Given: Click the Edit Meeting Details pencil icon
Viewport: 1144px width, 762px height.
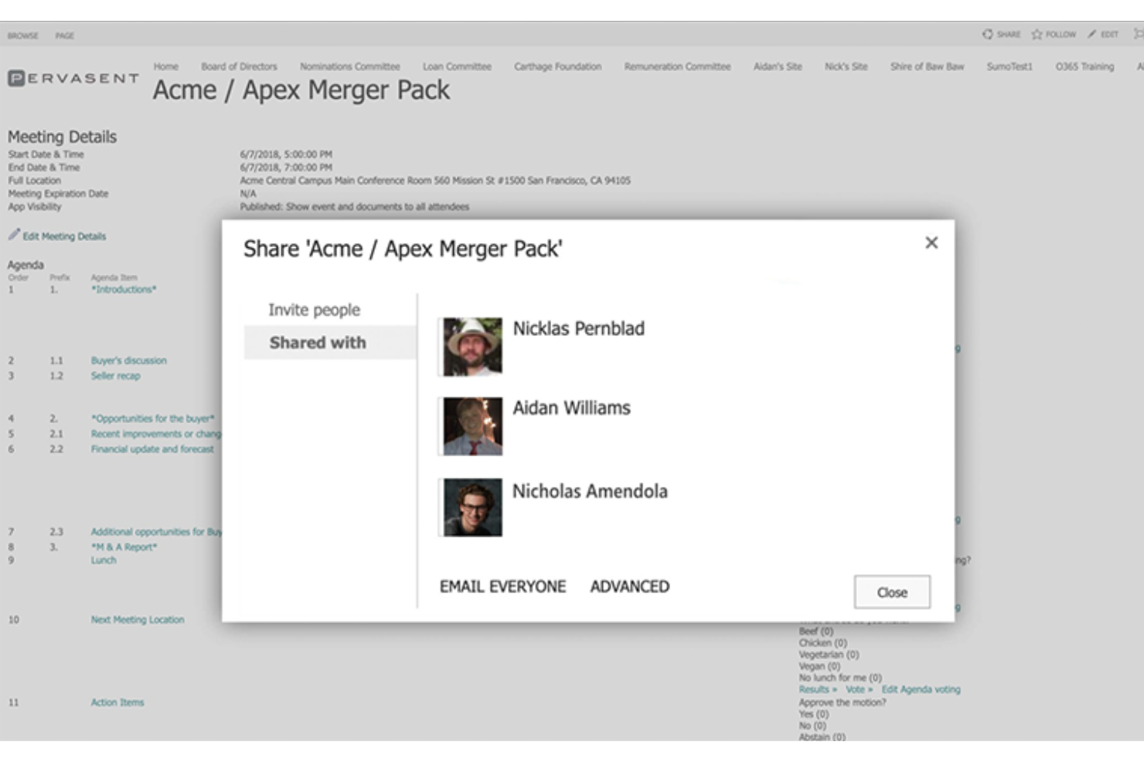Looking at the screenshot, I should 14,235.
